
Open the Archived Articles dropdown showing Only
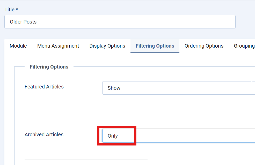point(179,136)
